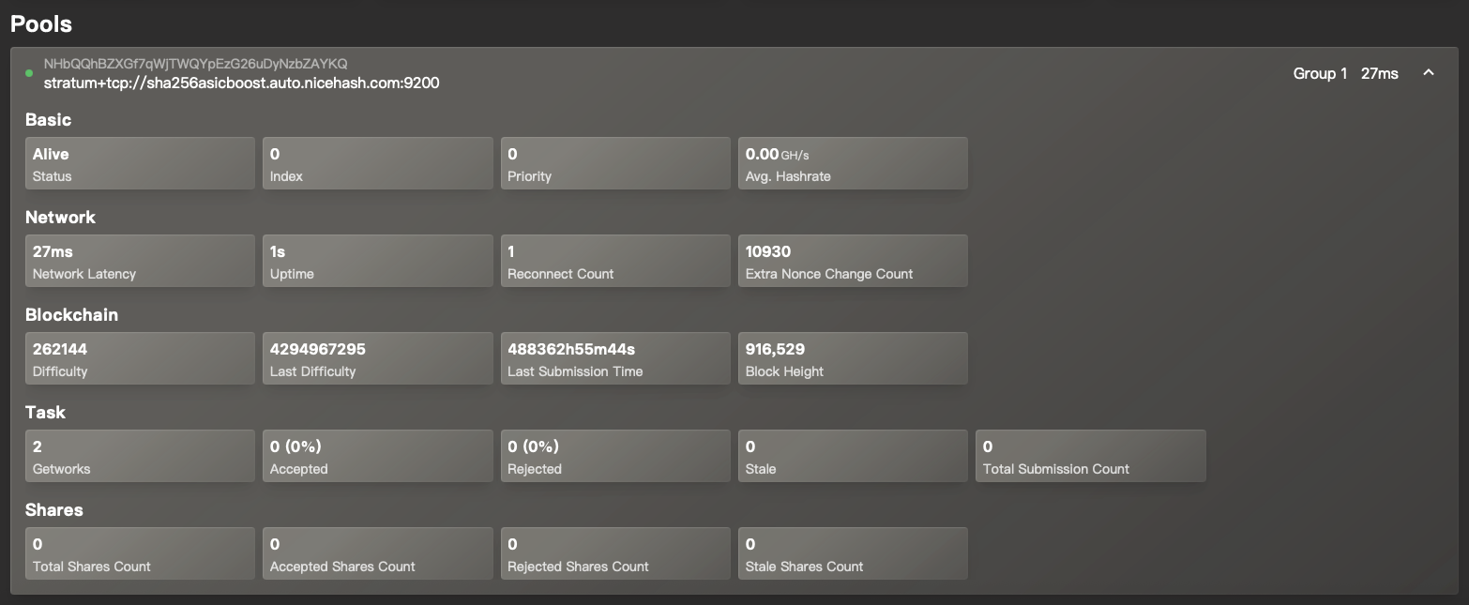Select the Total Submission Count card

click(1090, 456)
